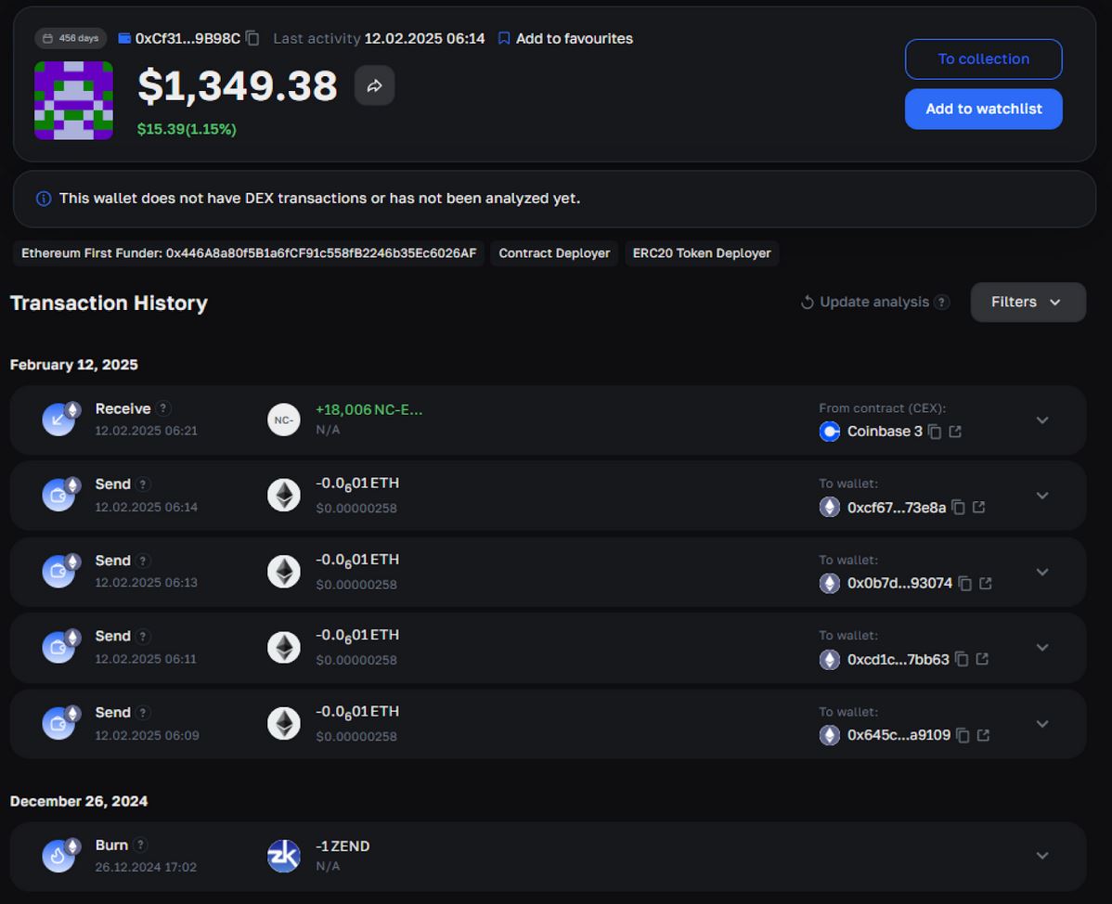Open Coinbase 3 in external explorer
Screen dimensions: 1112x904
955,431
